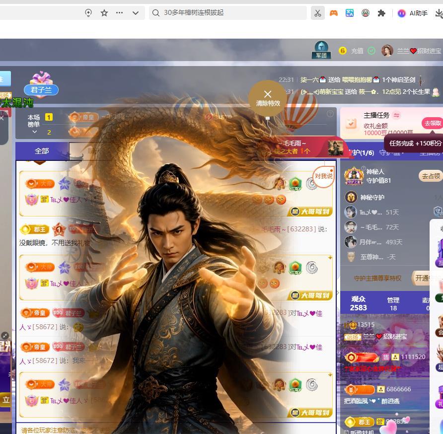Click the 守护值 sort dropdown
443x434 pixels.
(x=391, y=153)
